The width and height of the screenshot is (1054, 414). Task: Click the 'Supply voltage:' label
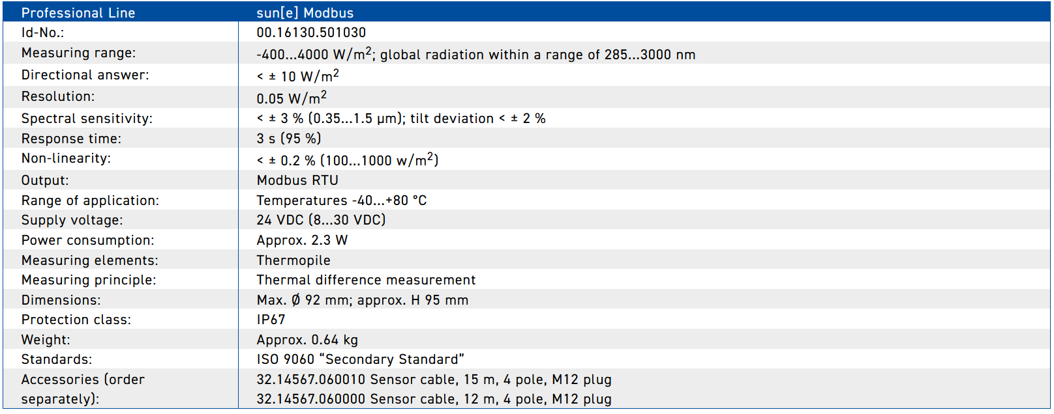click(x=72, y=220)
